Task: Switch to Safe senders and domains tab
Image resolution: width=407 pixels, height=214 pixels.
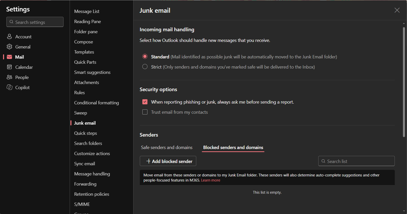Action: coord(167,147)
